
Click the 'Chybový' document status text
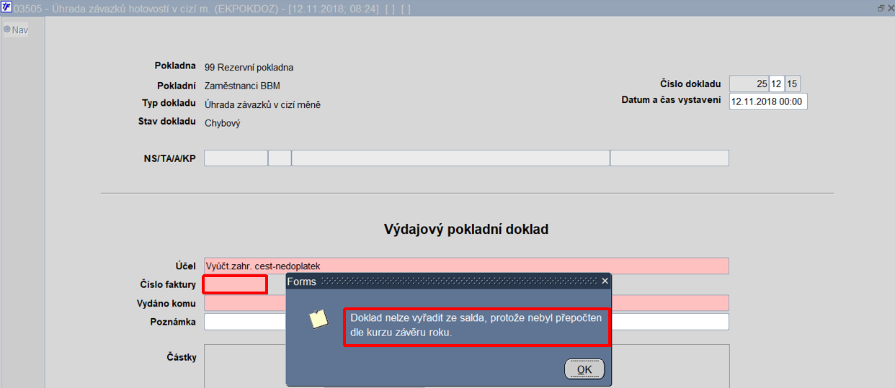[x=223, y=123]
